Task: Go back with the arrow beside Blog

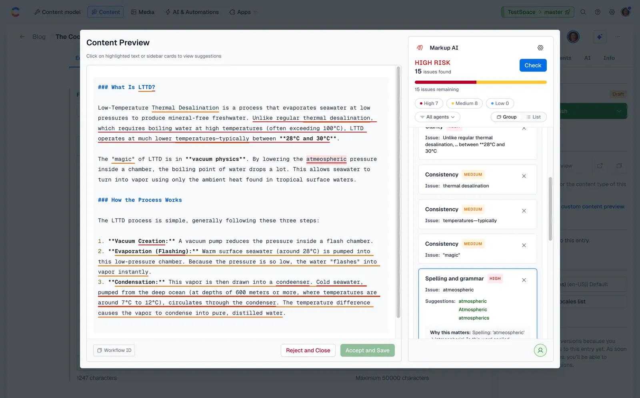Action: (x=22, y=37)
